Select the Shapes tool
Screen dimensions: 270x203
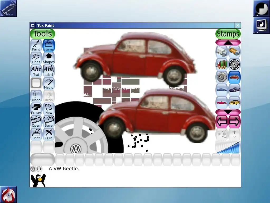49,58
